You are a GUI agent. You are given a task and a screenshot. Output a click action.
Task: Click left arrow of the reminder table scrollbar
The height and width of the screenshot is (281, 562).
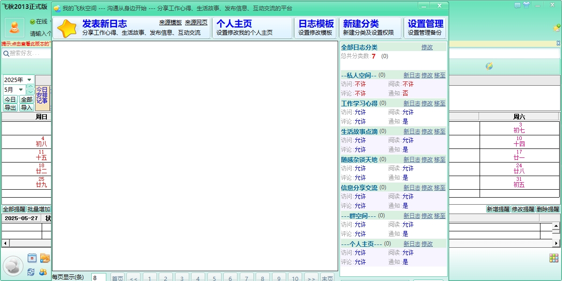click(5, 243)
